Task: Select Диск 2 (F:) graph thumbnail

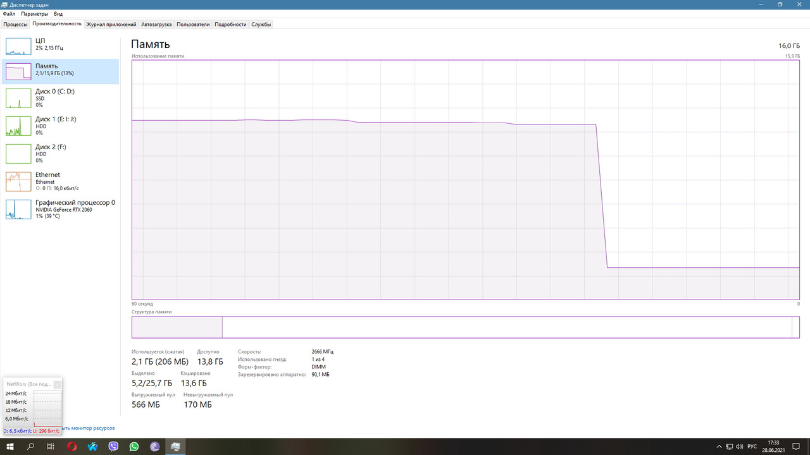Action: (18, 154)
